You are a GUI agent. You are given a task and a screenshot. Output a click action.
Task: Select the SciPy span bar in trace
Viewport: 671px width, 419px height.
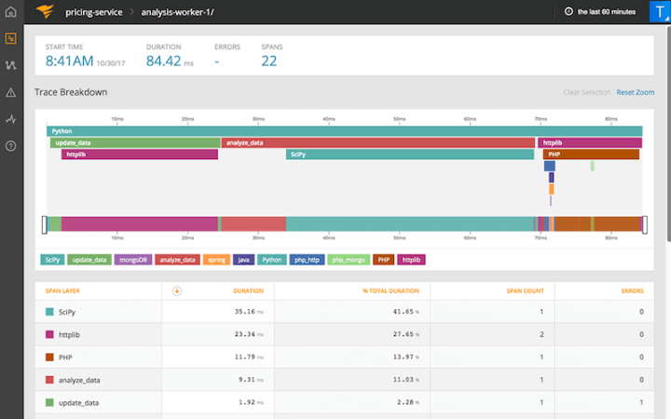click(410, 155)
